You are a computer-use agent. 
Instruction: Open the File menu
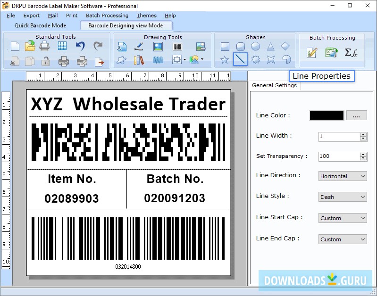[11, 16]
